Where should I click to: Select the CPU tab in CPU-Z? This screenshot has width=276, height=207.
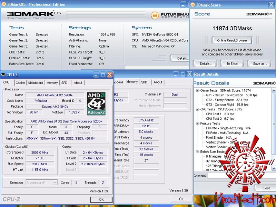tap(7, 82)
